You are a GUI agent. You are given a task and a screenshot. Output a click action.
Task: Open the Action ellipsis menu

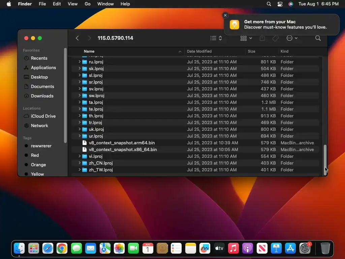292,38
